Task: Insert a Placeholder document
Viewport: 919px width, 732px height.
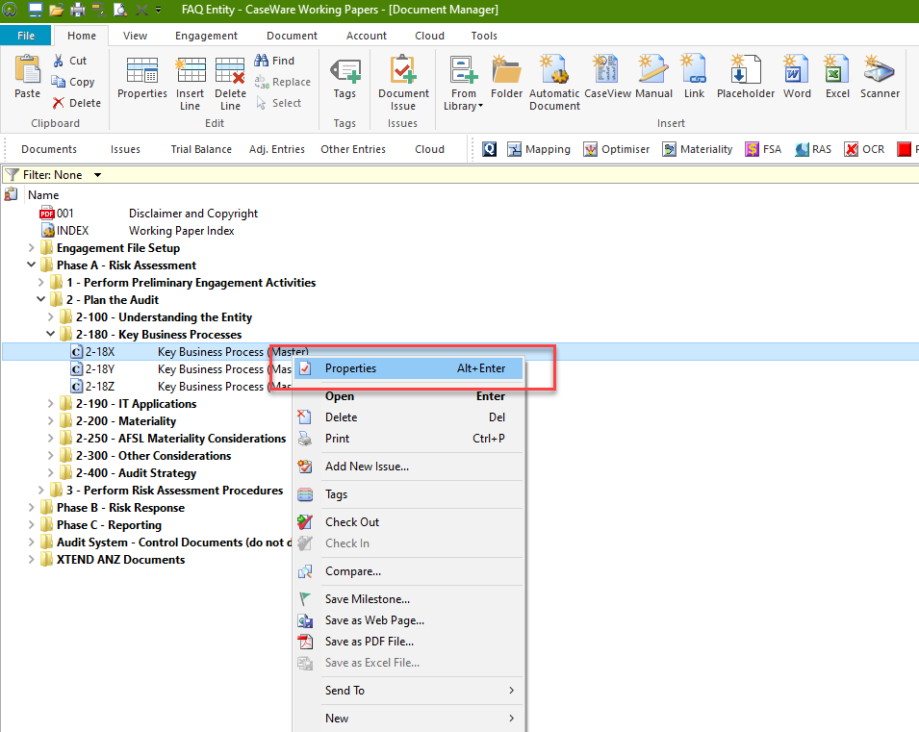Action: click(x=746, y=77)
